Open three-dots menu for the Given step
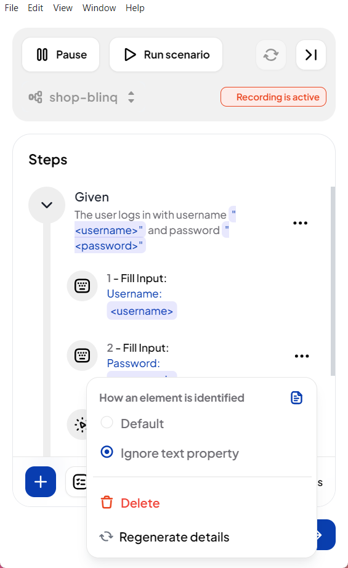The width and height of the screenshot is (348, 568). (300, 223)
